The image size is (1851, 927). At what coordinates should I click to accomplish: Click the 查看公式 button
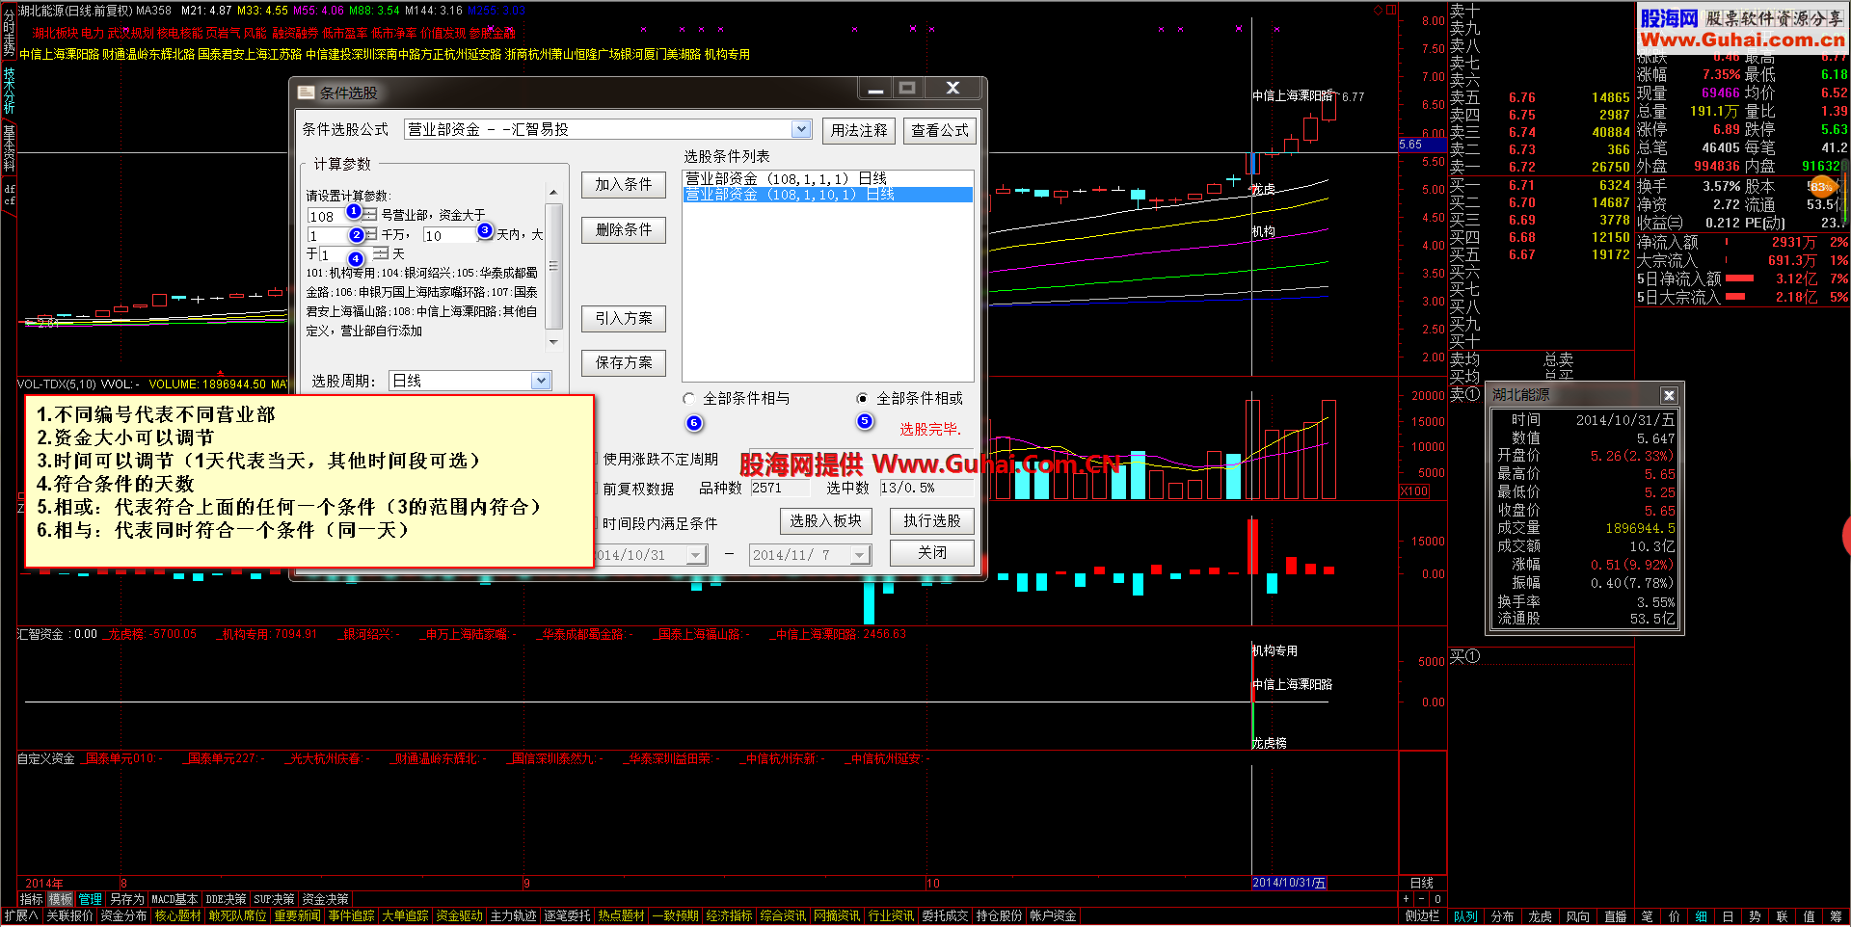coord(940,131)
